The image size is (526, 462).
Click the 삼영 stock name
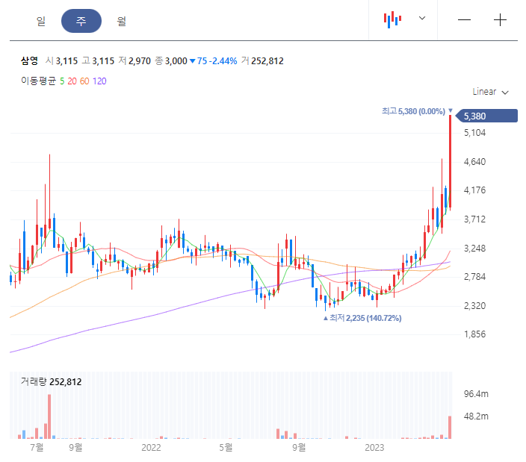[30, 60]
